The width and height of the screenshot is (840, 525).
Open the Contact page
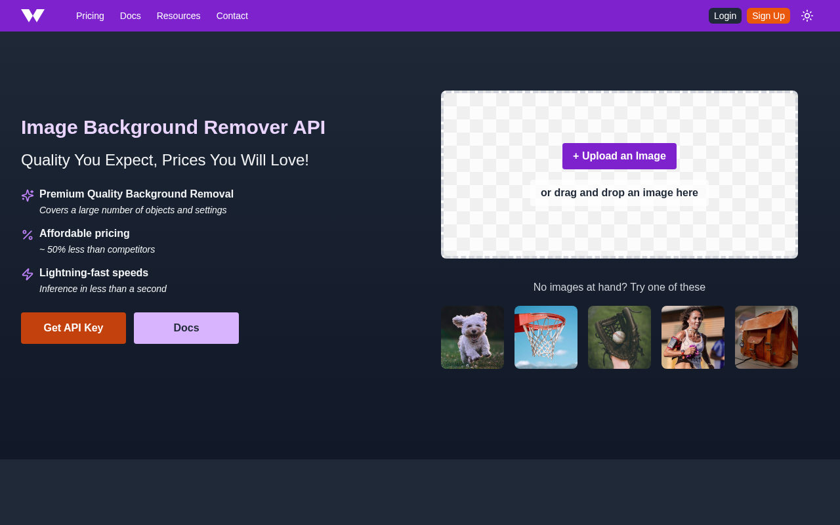[232, 15]
